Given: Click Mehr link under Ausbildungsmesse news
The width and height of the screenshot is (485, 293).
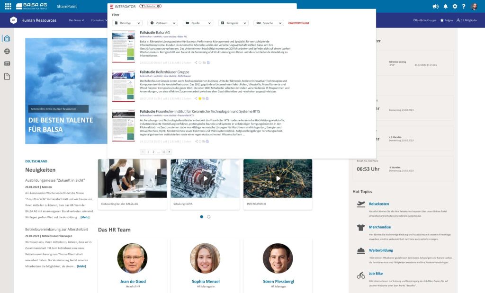Looking at the screenshot, I should pos(85,217).
